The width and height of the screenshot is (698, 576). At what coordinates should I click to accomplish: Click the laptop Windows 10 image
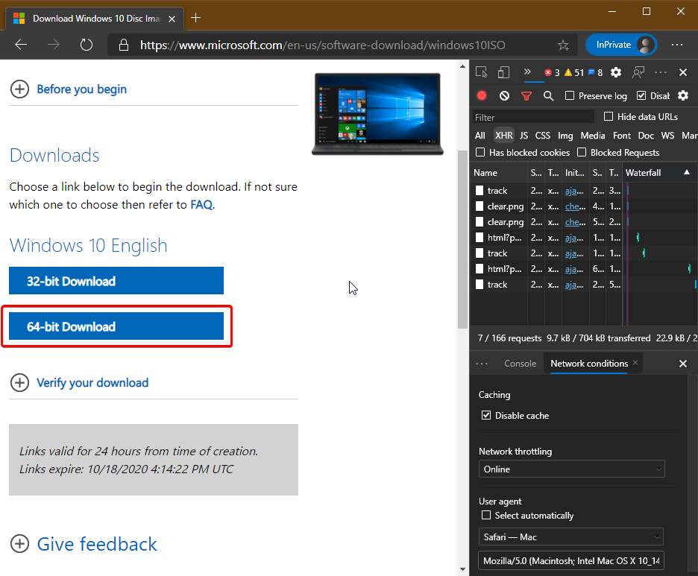pos(377,114)
